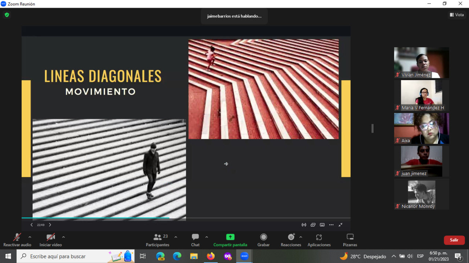Click the Reactivar audio microphone icon

pos(17,237)
